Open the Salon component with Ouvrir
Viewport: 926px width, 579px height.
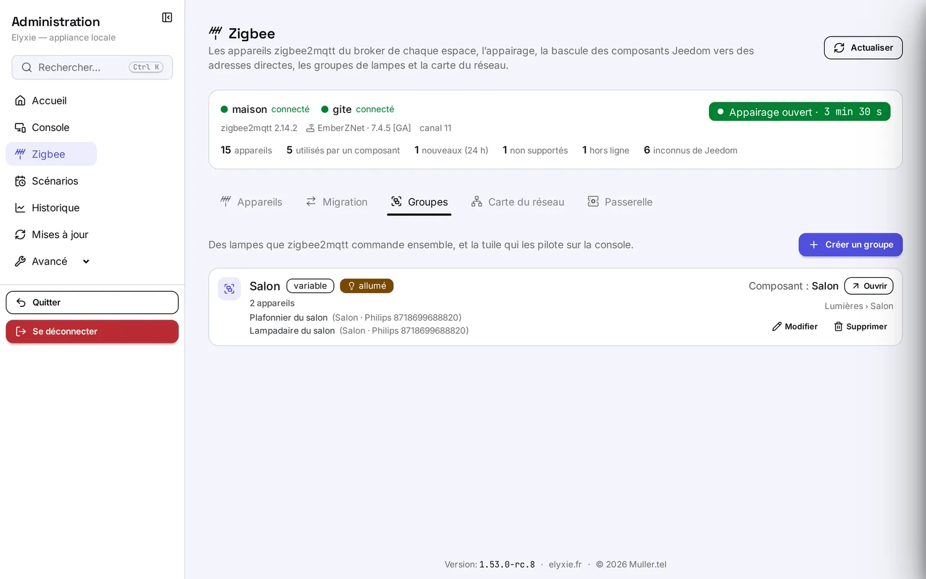(x=869, y=286)
